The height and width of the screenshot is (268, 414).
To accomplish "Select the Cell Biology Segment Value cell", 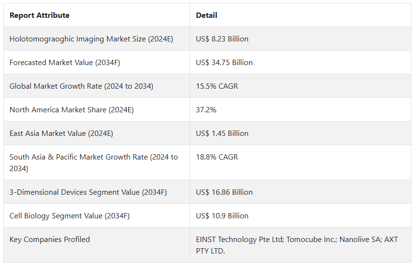I will pyautogui.click(x=69, y=216).
